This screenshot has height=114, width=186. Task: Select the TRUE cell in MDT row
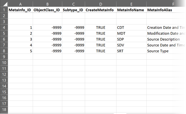pyautogui.click(x=100, y=33)
